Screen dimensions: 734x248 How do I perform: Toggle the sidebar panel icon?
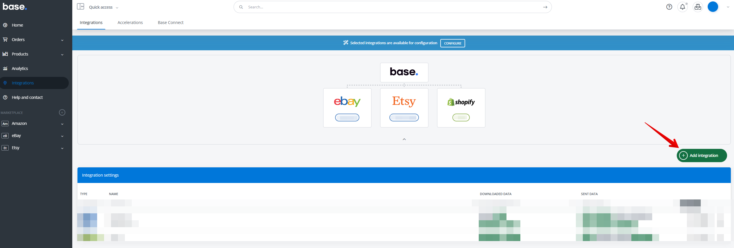click(x=80, y=7)
